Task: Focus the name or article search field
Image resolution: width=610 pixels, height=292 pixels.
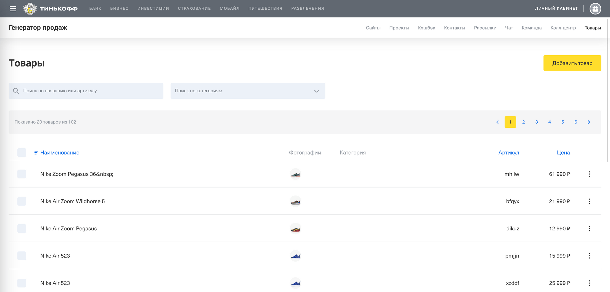Action: tap(86, 91)
